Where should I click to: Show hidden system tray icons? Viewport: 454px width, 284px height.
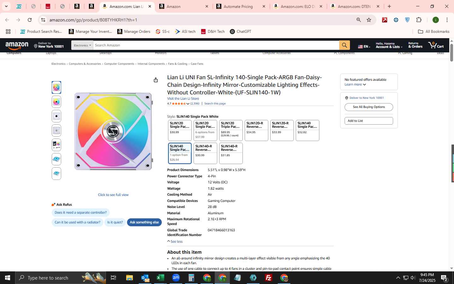[398, 278]
